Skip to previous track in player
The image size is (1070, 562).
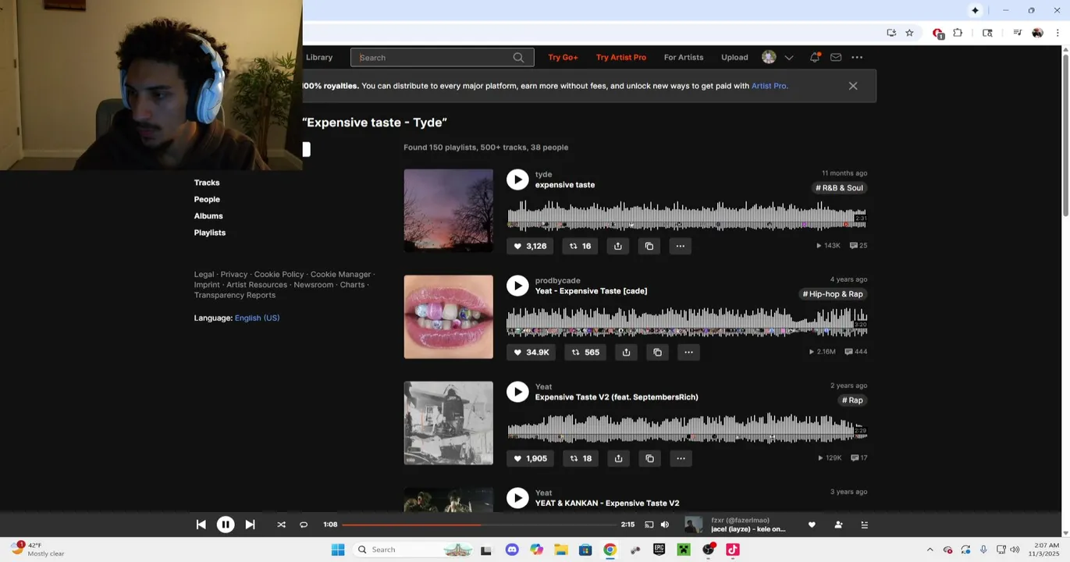click(201, 525)
